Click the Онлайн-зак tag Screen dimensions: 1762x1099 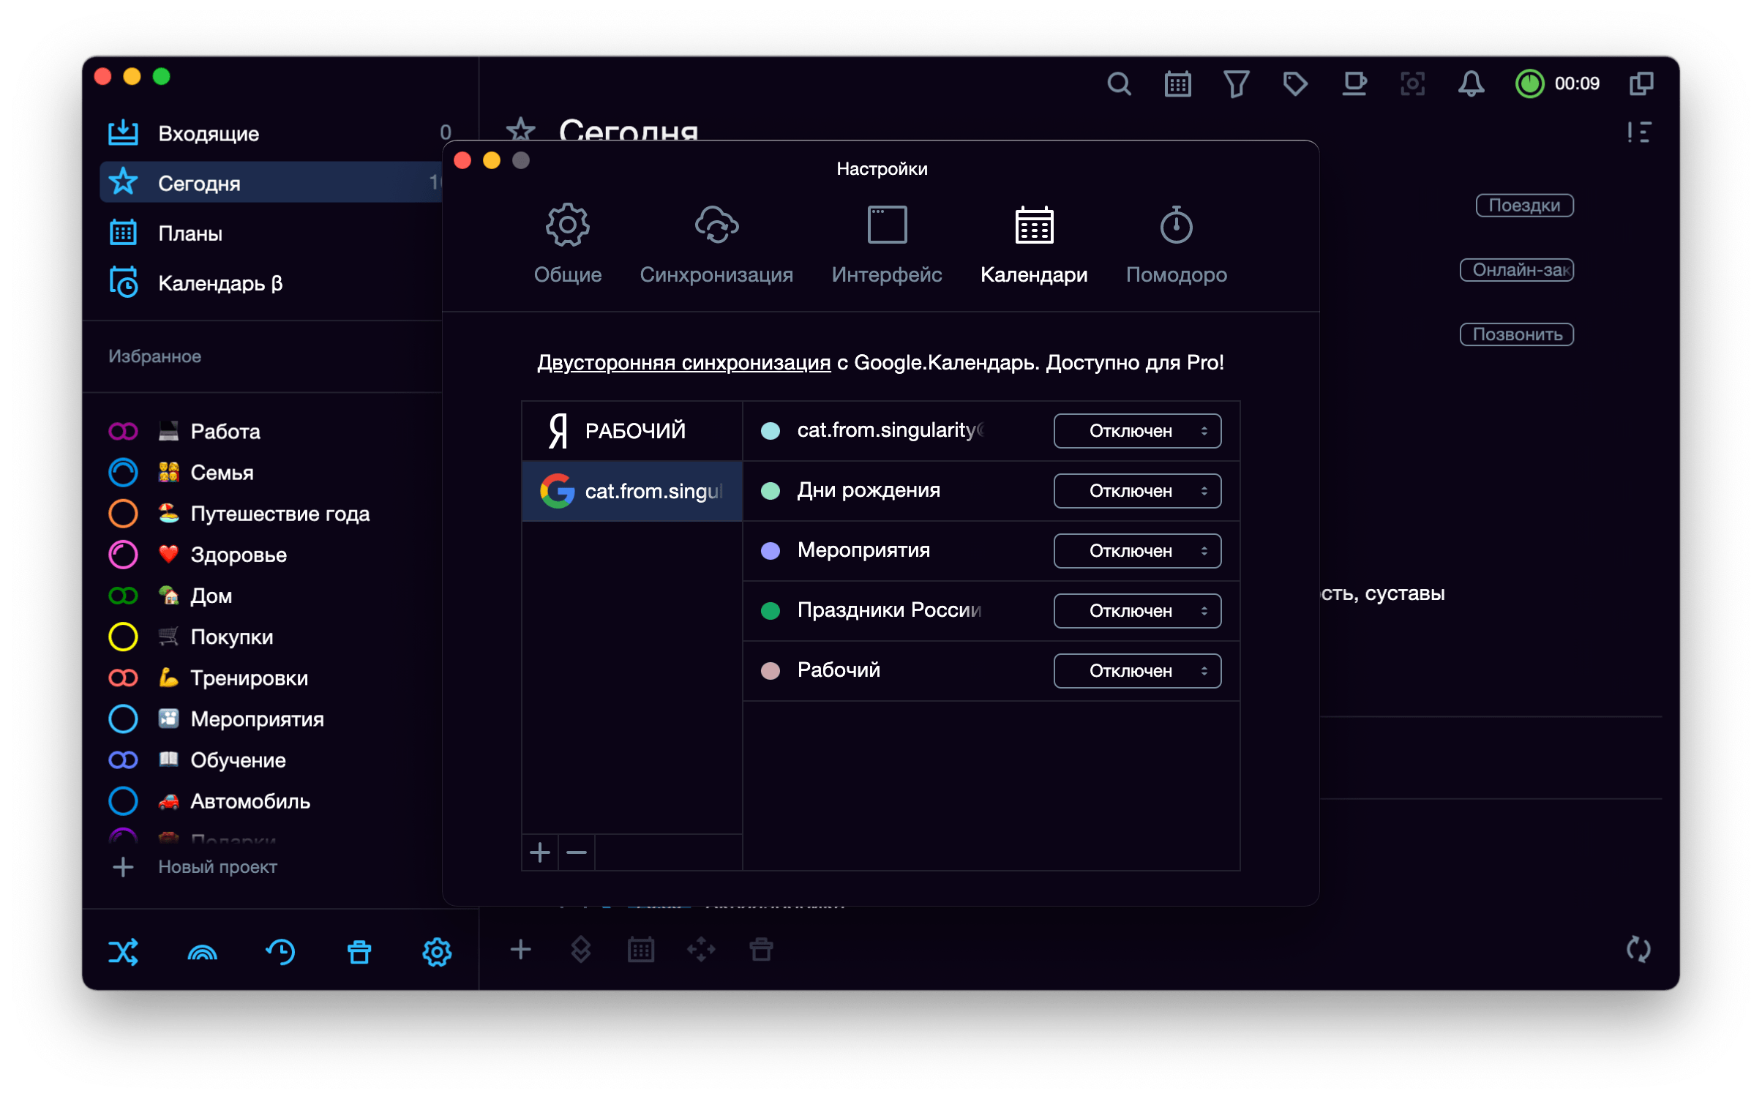[1517, 270]
